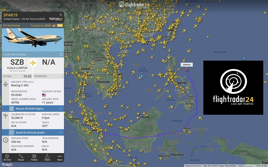Click registration value 09-0540

[16, 95]
